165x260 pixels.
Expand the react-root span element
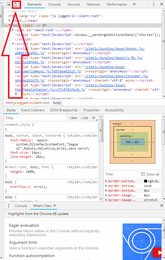13,30
